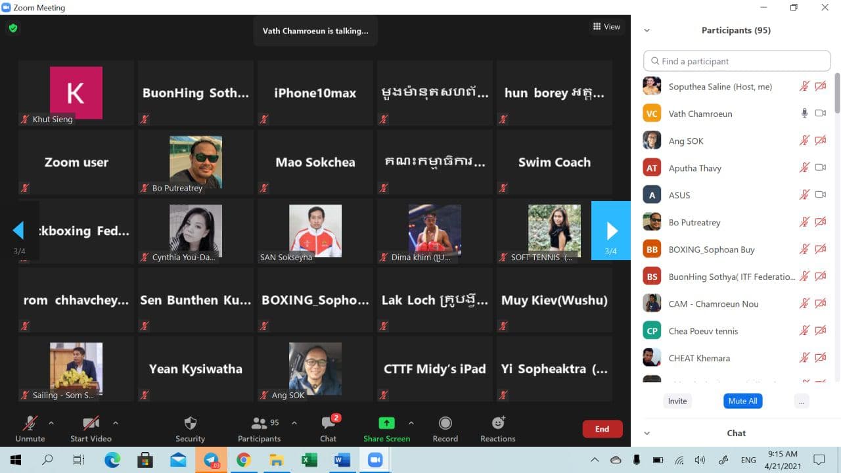Start recording with the Record icon
841x473 pixels.
pos(445,424)
